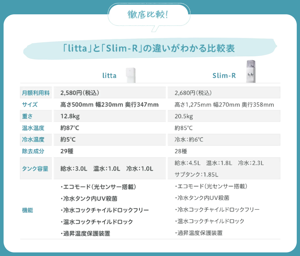Image resolution: width=300 pixels, height=256 pixels.
Task: Select the litta column heading
Action: (109, 76)
